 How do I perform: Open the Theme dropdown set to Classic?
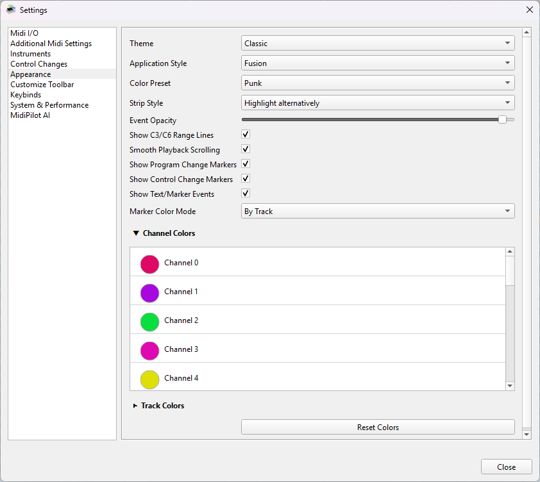pos(378,44)
